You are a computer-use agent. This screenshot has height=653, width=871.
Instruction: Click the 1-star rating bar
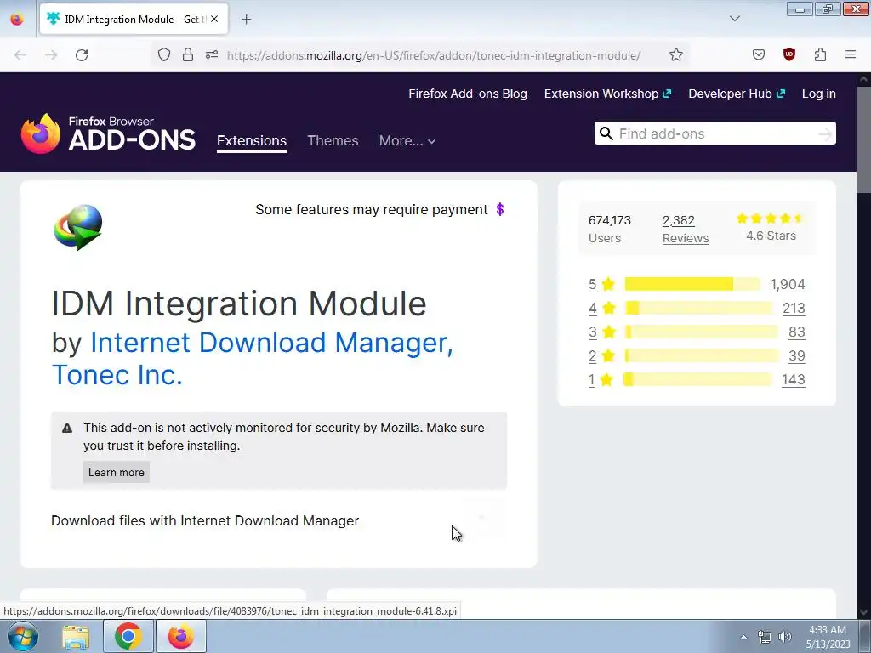click(697, 380)
